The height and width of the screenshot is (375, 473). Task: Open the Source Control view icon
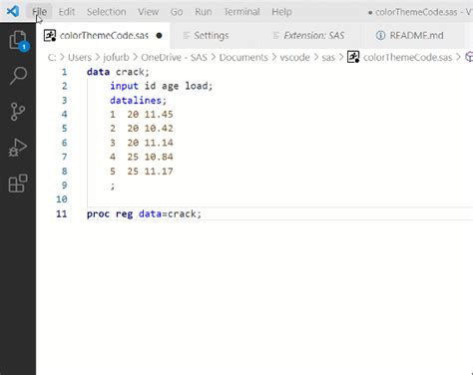tap(18, 112)
